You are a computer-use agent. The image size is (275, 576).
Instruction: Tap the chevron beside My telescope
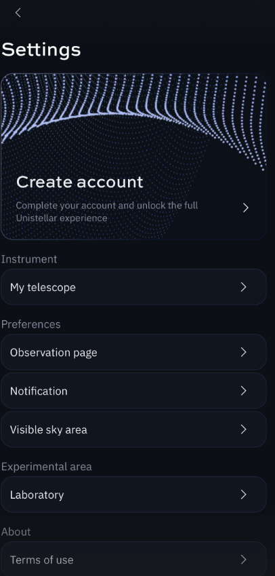[x=243, y=287]
